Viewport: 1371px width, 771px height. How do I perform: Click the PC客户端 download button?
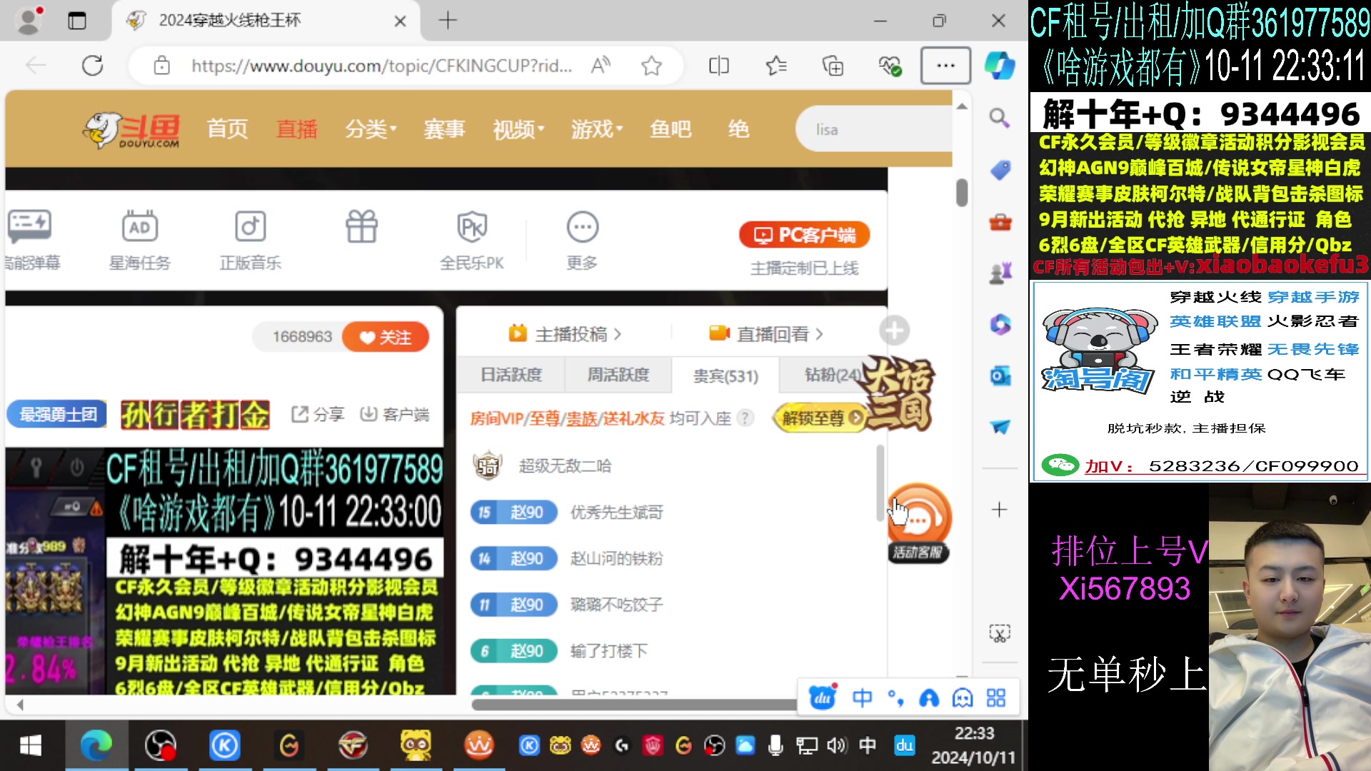point(805,235)
